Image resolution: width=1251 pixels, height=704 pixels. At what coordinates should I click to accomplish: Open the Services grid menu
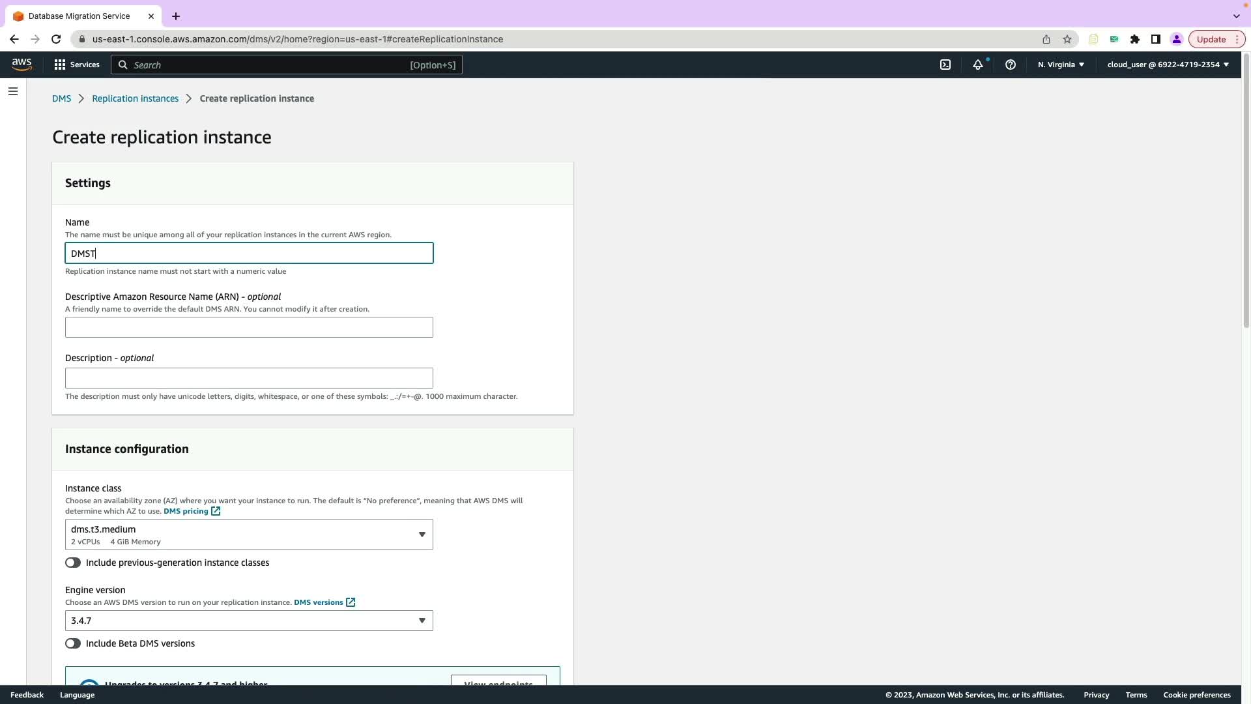click(x=77, y=65)
